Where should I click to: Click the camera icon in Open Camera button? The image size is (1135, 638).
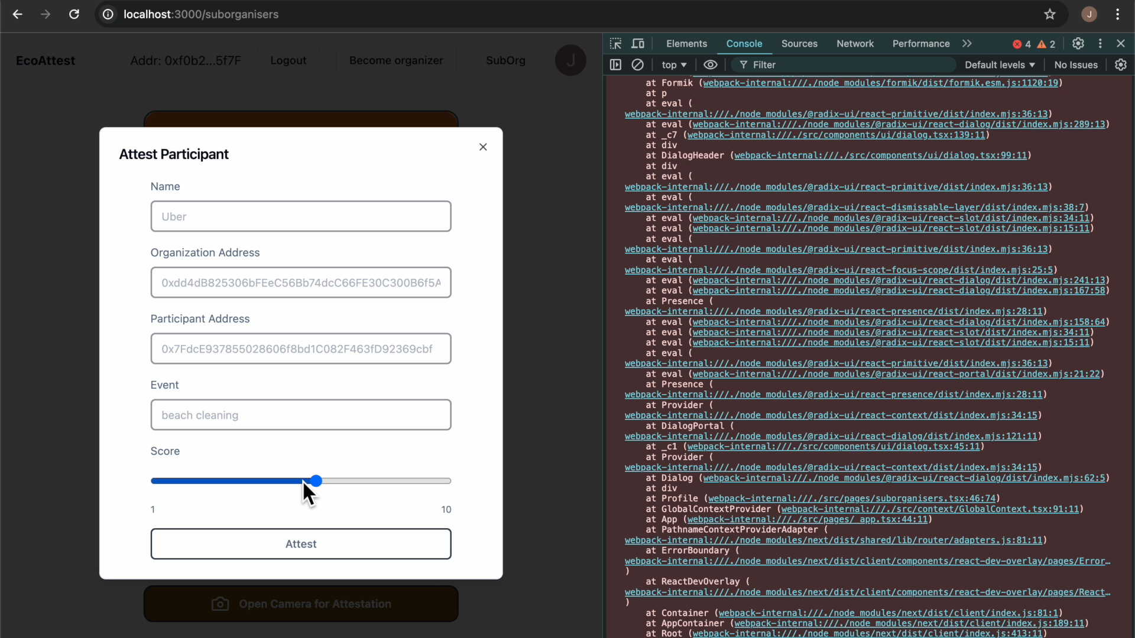pos(220,604)
